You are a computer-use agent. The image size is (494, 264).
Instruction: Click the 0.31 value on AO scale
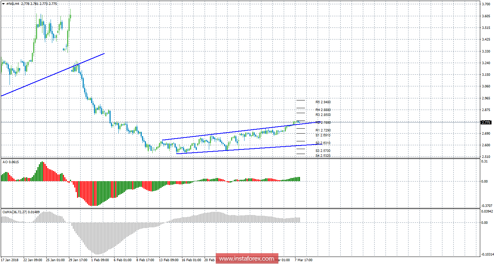tap(484, 161)
